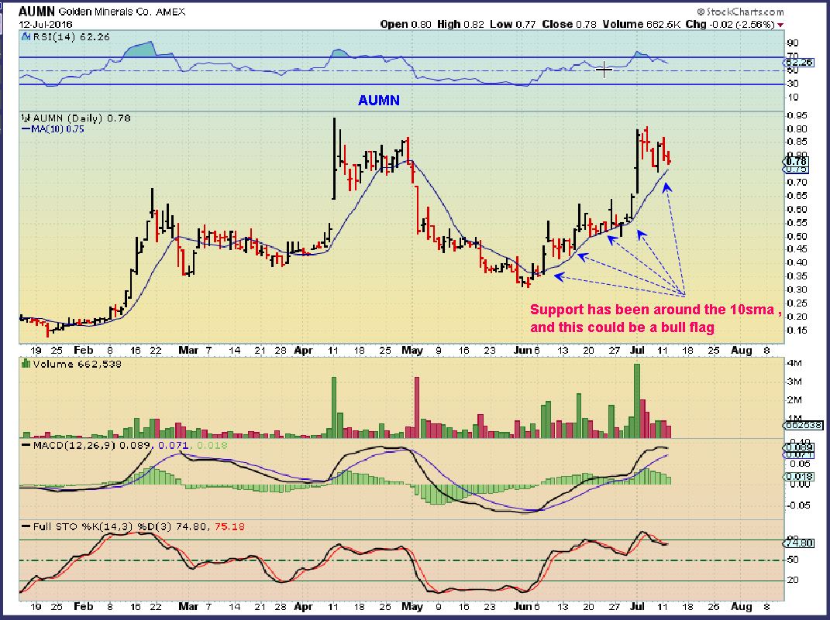Select the "High 0.82" quote value
Viewport: 830px width, 620px height.
click(460, 24)
